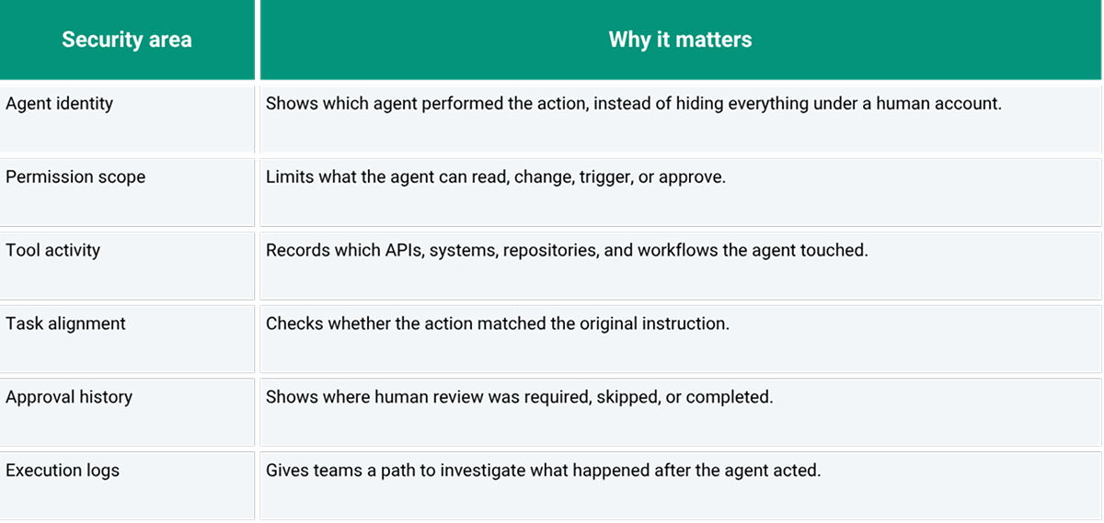1104x523 pixels.
Task: Click the word 'Gives' in the Execution logs row
Action: (x=286, y=471)
